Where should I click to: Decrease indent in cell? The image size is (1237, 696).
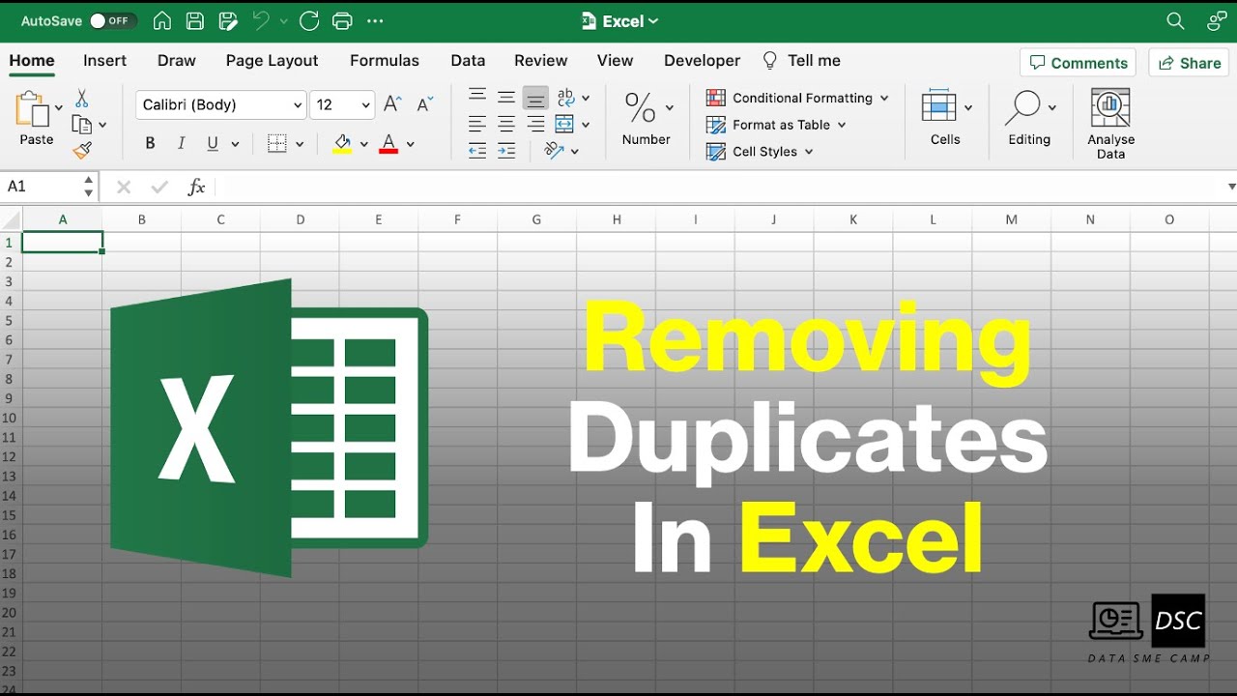(x=476, y=151)
